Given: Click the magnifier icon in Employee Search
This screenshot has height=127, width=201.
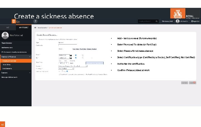Looking at the screenshot, I should tap(157, 21).
